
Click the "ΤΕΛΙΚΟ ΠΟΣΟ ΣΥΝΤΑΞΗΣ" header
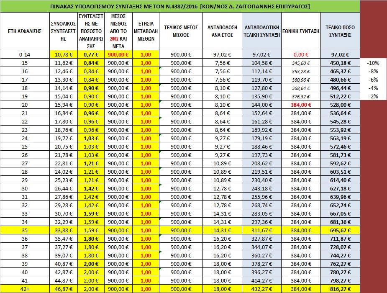[340, 31]
